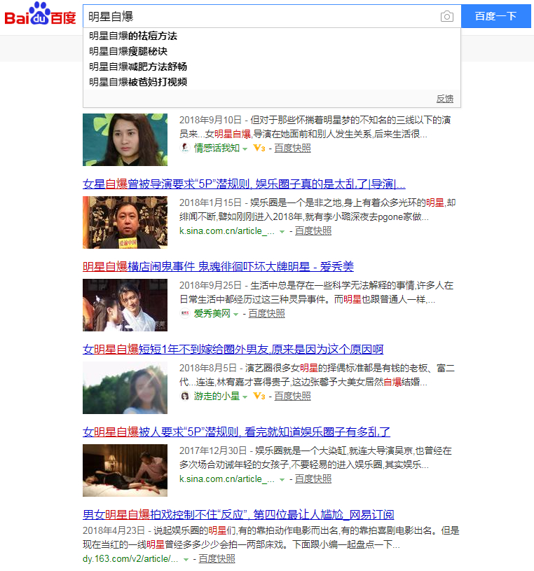Open 爱秀美网 source link
Screen dimensions: 534x571
point(212,314)
